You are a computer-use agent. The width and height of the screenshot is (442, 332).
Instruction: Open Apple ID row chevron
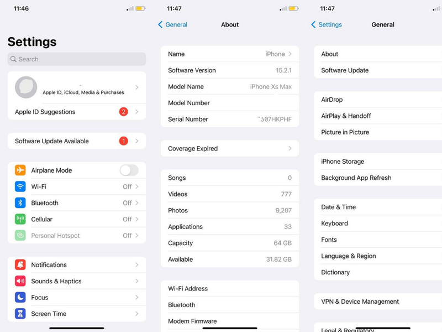(137, 87)
